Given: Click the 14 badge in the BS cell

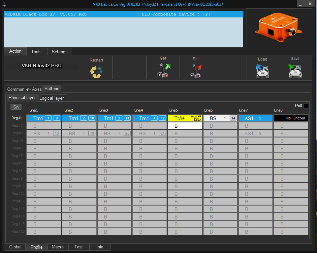Looking at the screenshot, I should tap(233, 118).
